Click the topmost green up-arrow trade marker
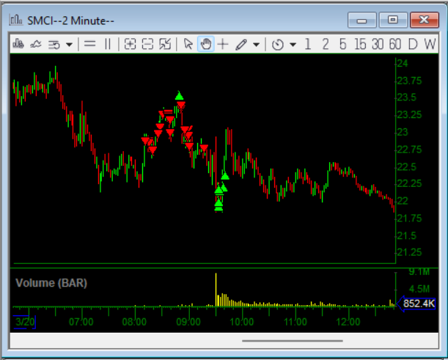This screenshot has height=360, width=448. click(179, 96)
